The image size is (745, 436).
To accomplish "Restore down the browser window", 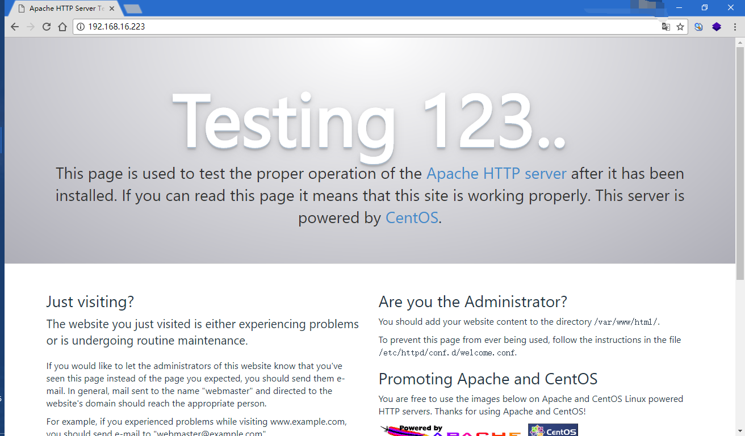I will [705, 7].
